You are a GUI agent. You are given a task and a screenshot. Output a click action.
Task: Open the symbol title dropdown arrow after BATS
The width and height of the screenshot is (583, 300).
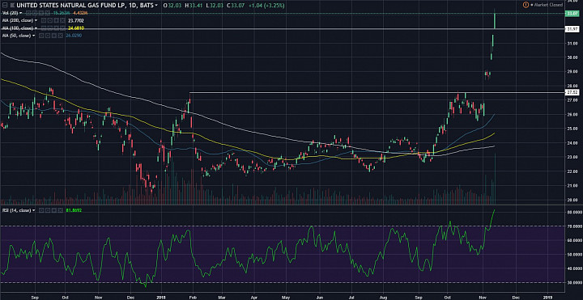[x=155, y=5]
